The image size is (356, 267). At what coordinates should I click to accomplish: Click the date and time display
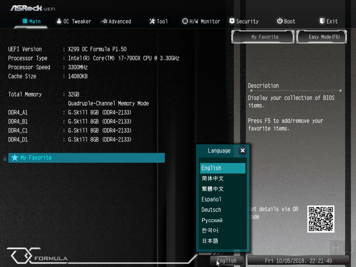[298, 261]
